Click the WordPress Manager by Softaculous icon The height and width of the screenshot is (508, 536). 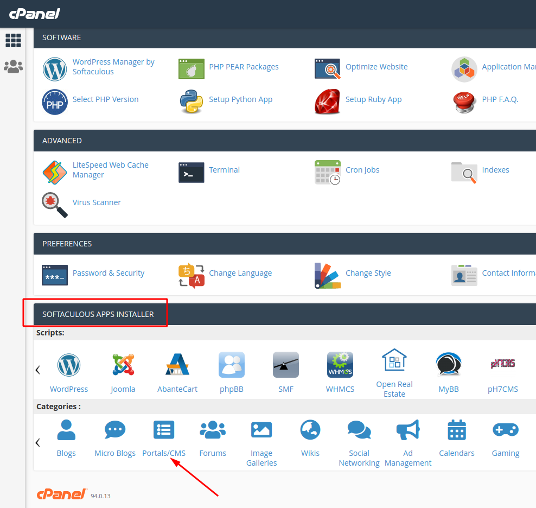coord(55,69)
